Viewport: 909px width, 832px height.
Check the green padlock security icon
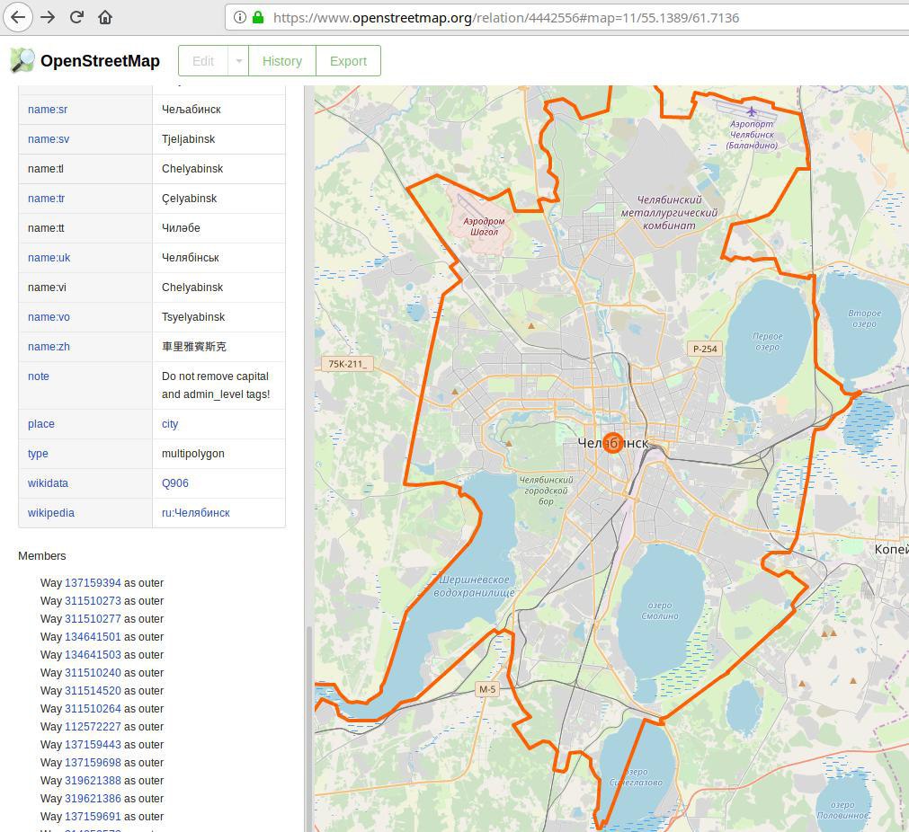pyautogui.click(x=258, y=17)
